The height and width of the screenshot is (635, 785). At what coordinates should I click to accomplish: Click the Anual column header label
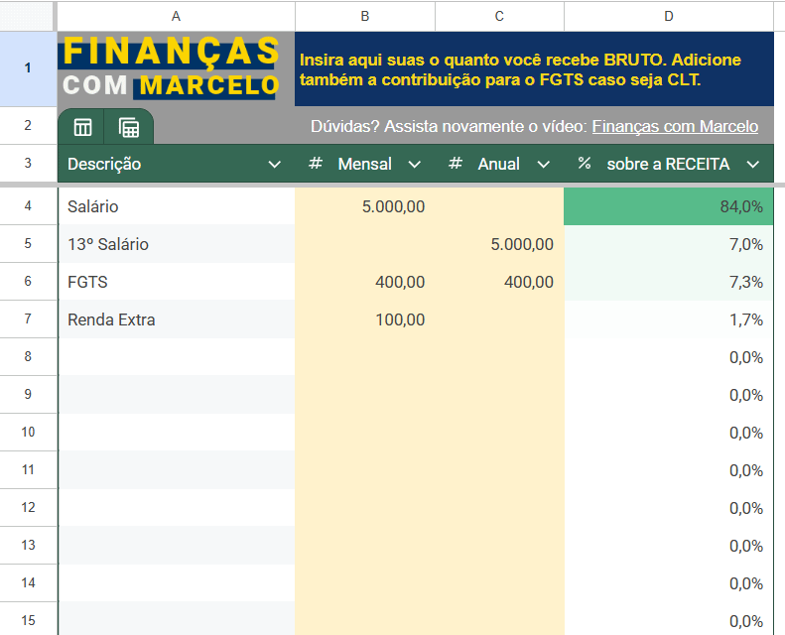click(498, 164)
